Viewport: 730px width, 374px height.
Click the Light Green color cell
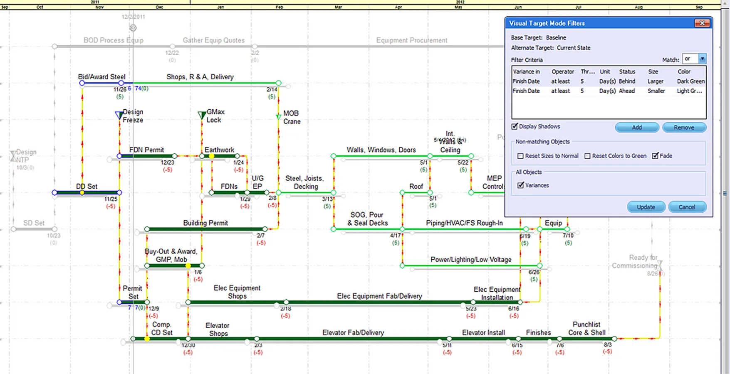[689, 91]
